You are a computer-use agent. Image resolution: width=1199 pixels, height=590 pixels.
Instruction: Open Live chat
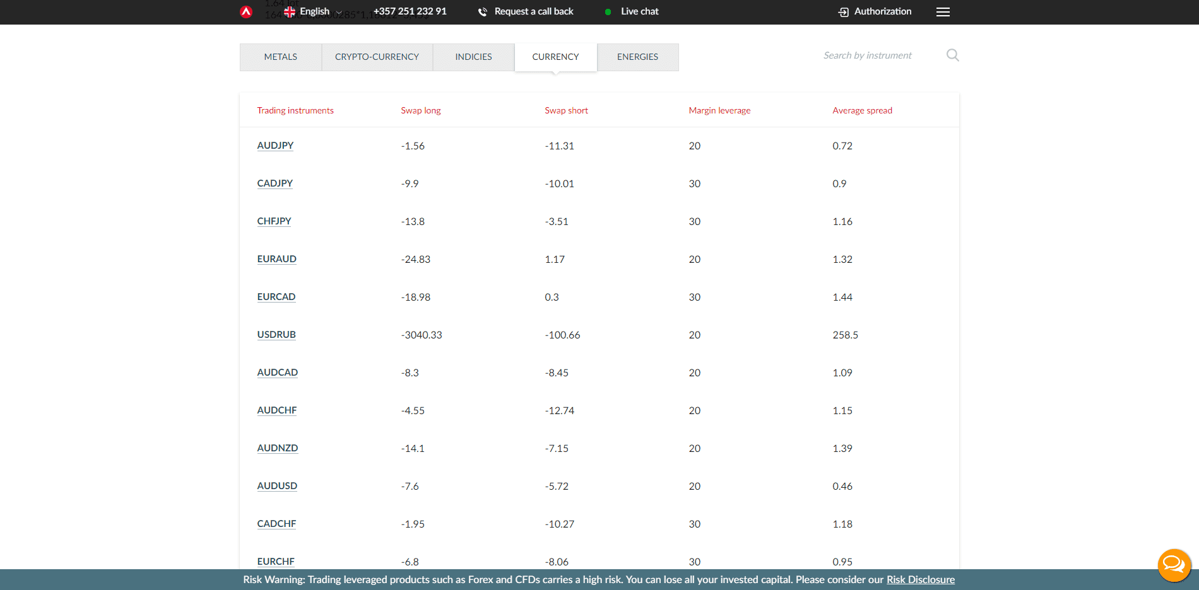point(640,11)
